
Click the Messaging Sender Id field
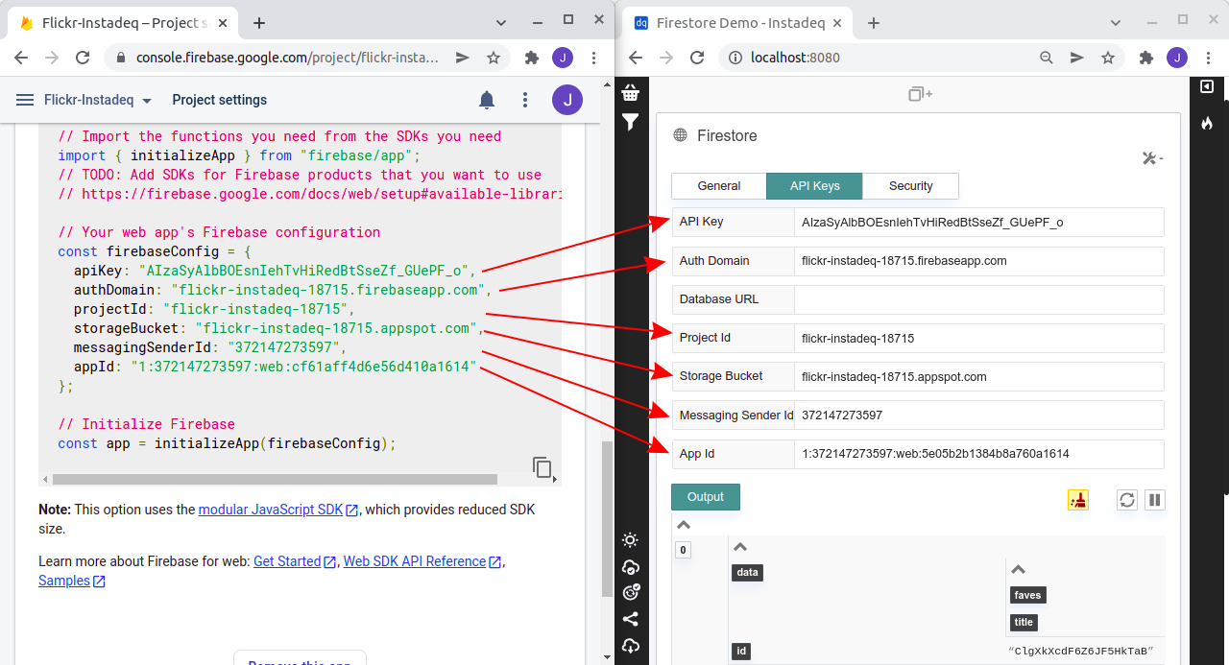(979, 416)
